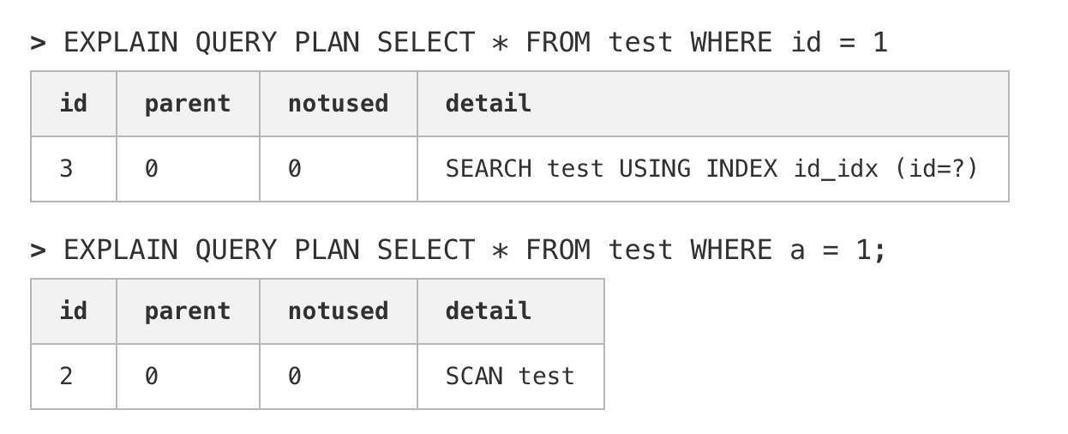
Task: Click the query text ending with a = 1;
Action: (476, 250)
